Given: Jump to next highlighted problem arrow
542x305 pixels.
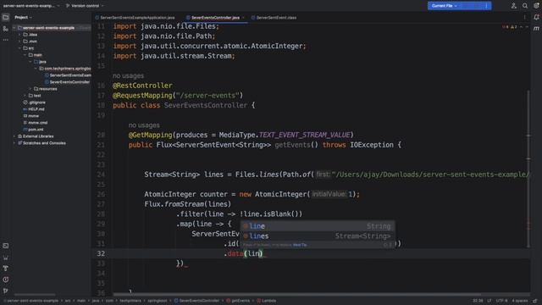Looking at the screenshot, I should pyautogui.click(x=527, y=27).
